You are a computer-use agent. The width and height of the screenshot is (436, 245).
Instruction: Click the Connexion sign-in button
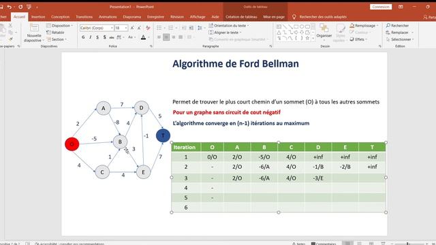(x=381, y=7)
